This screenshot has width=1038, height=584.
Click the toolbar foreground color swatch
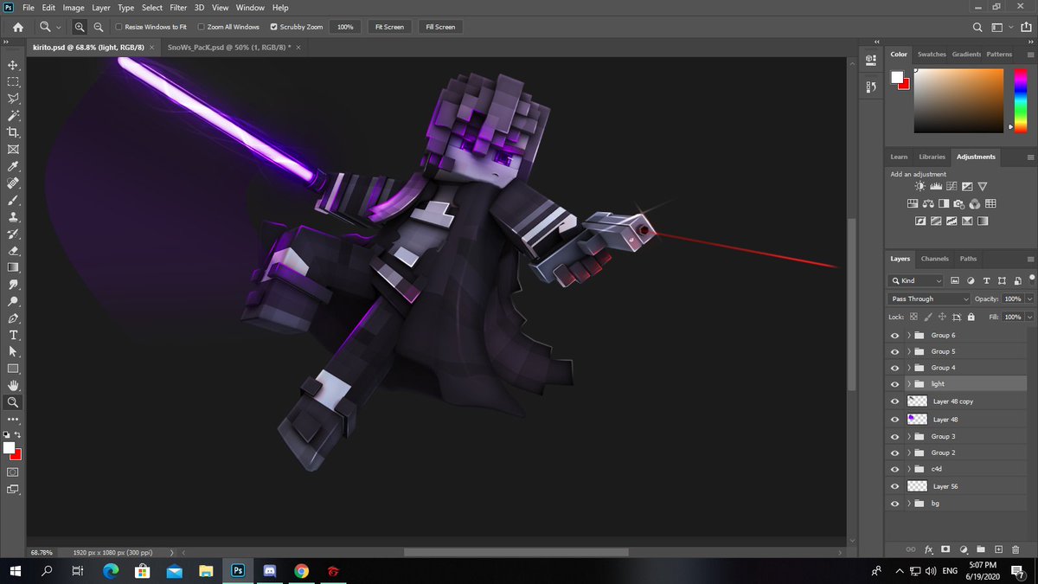(10, 448)
